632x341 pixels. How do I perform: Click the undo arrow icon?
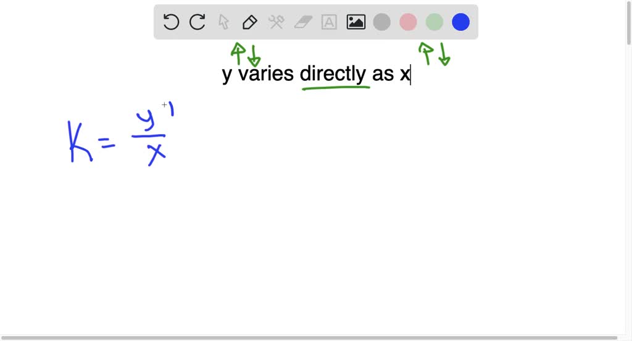tap(171, 22)
